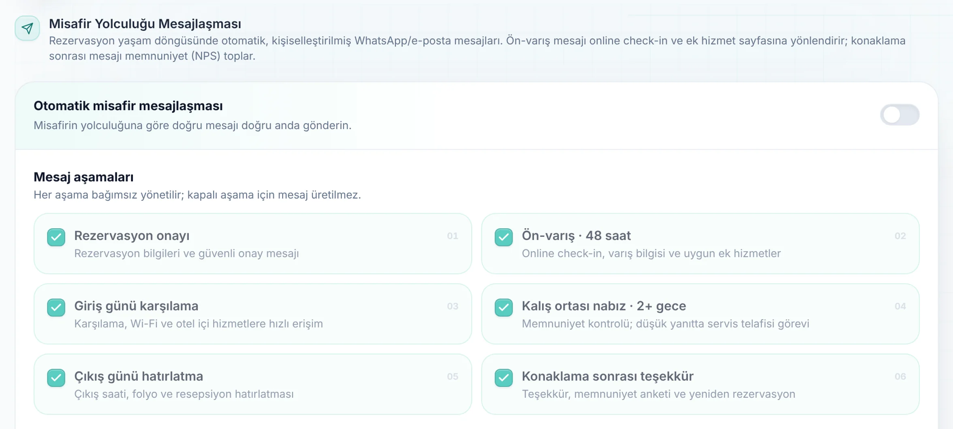The width and height of the screenshot is (953, 429).
Task: Click the stage number 01
Action: (453, 236)
